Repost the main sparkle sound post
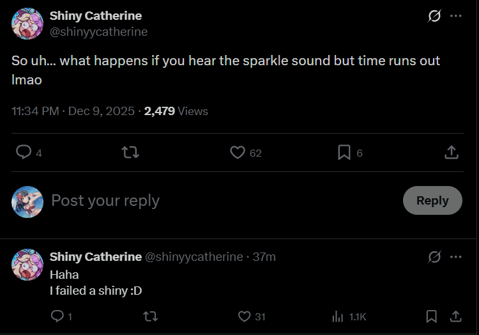This screenshot has width=479, height=335. pos(130,152)
